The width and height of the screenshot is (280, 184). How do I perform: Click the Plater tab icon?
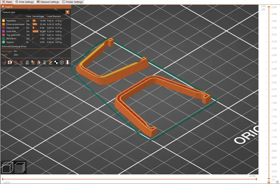click(x=4, y=2)
